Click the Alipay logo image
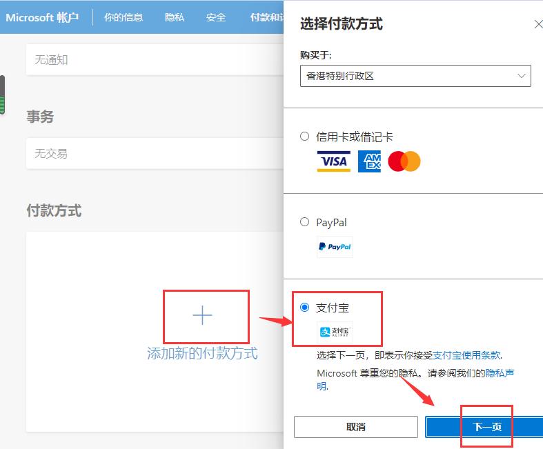 pyautogui.click(x=335, y=332)
